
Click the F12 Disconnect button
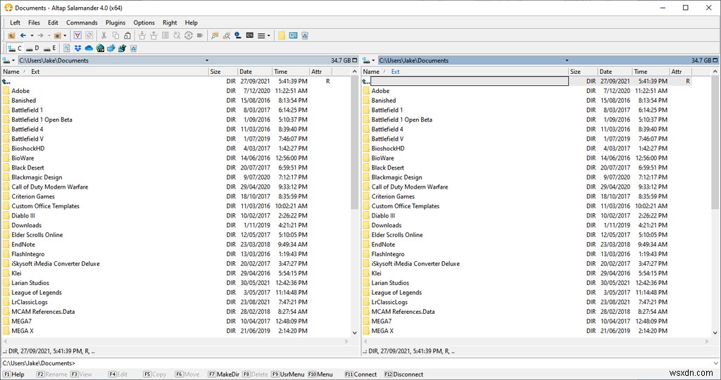click(x=403, y=374)
